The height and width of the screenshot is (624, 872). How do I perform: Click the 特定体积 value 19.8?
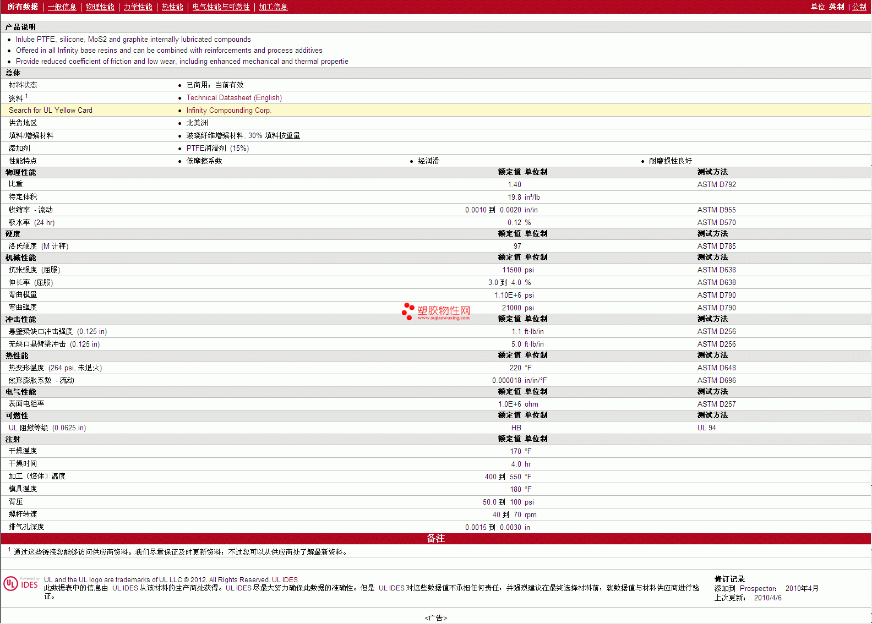click(x=514, y=197)
